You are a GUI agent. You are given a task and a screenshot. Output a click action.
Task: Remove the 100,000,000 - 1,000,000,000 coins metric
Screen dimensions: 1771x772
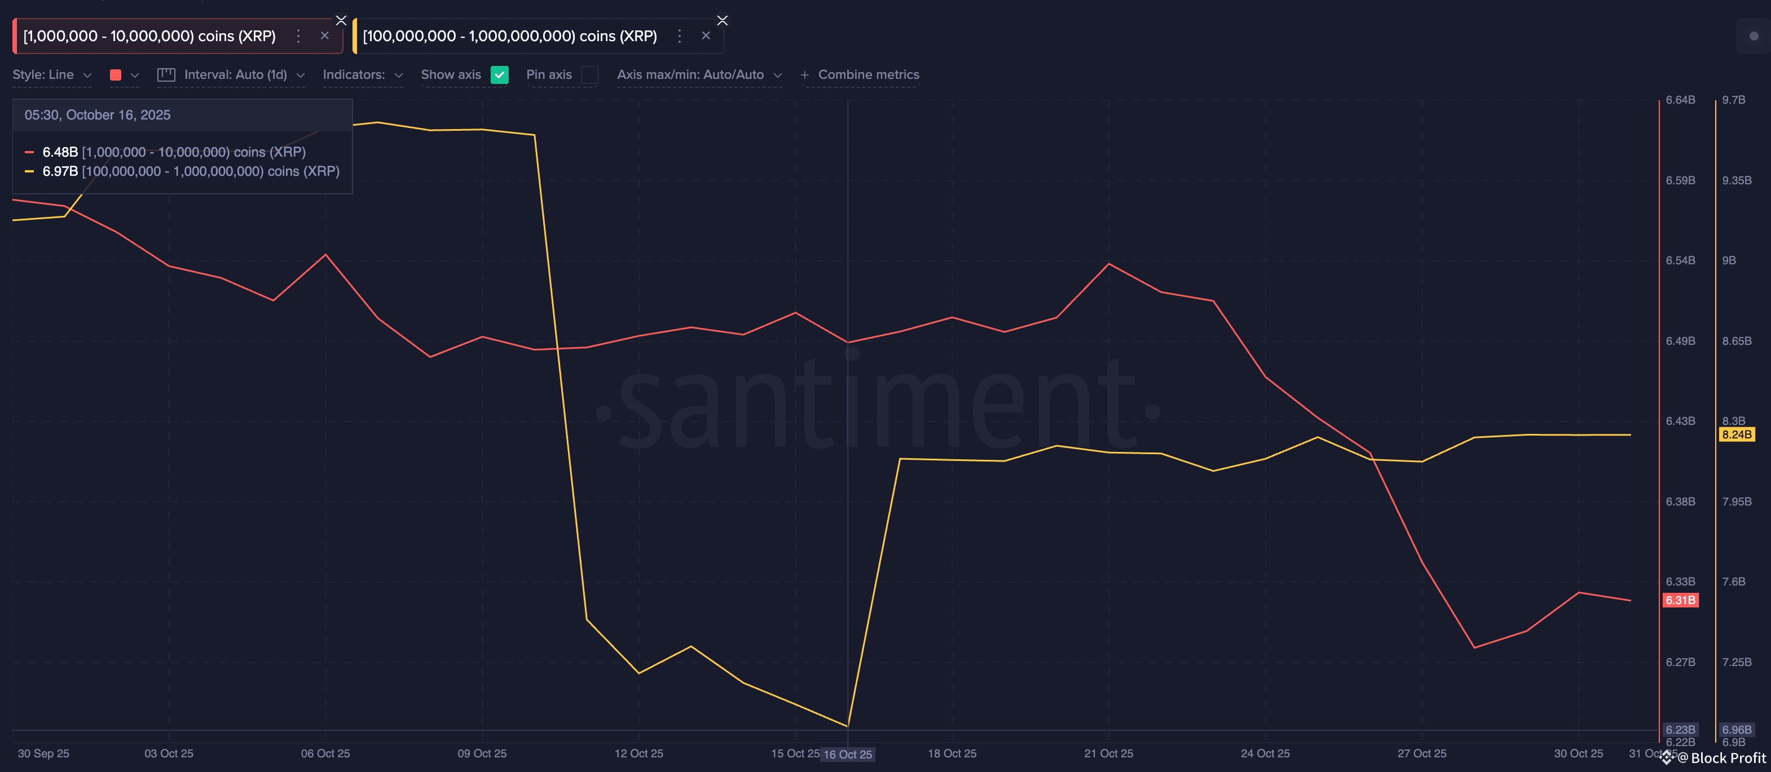click(x=706, y=36)
